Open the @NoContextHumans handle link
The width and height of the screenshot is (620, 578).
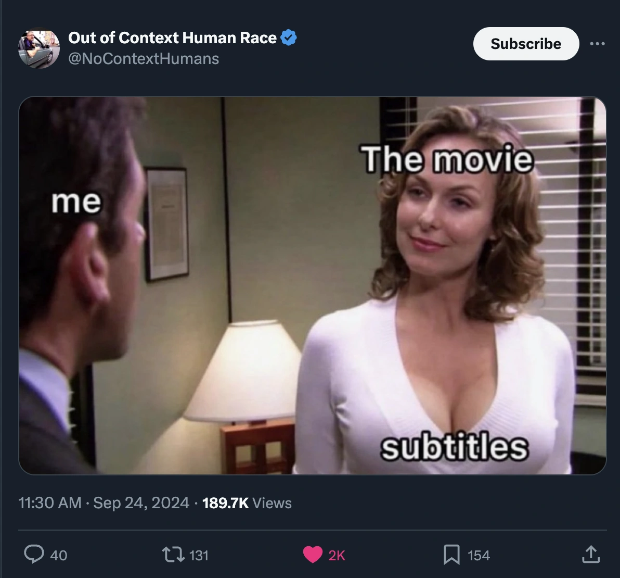144,59
